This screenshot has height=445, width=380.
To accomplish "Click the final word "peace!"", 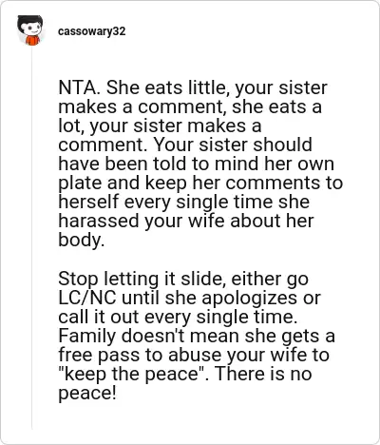I will [87, 394].
